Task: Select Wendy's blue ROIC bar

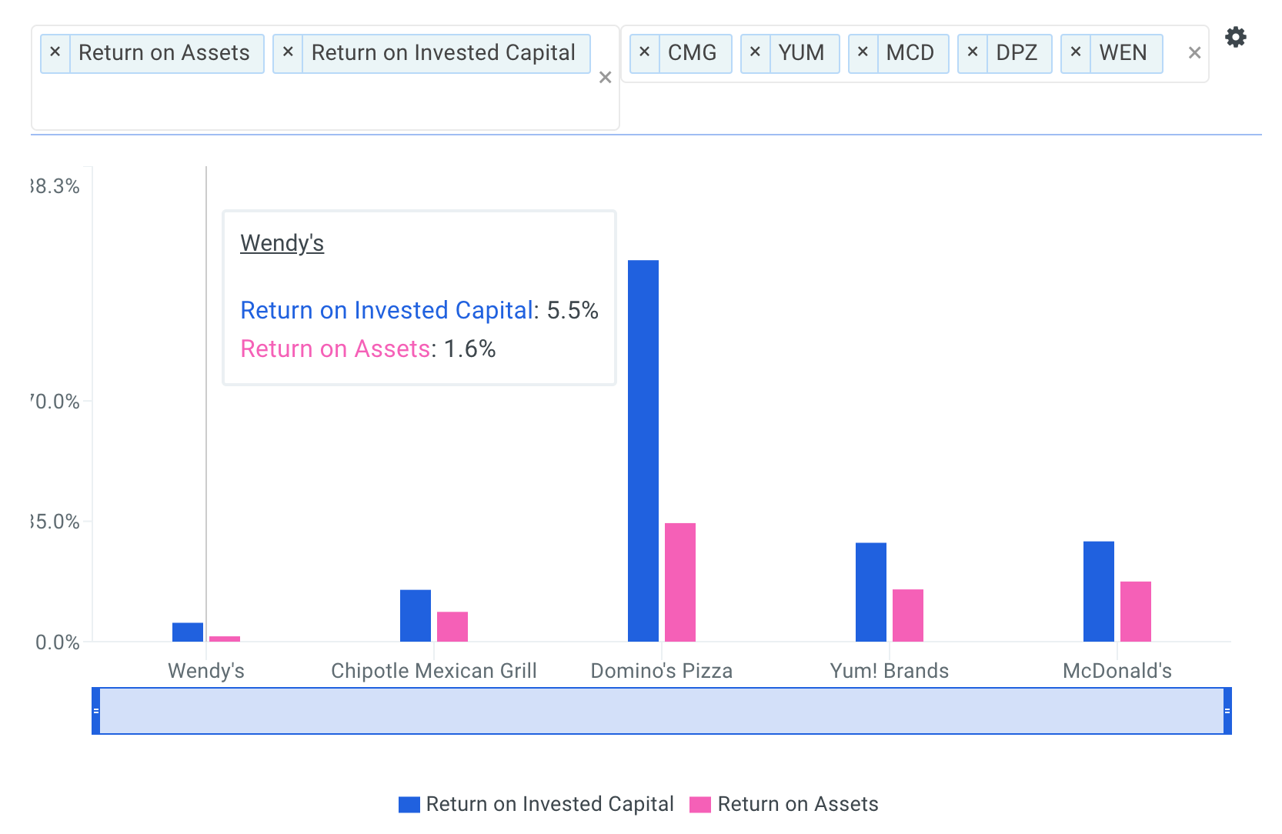Action: click(x=188, y=632)
